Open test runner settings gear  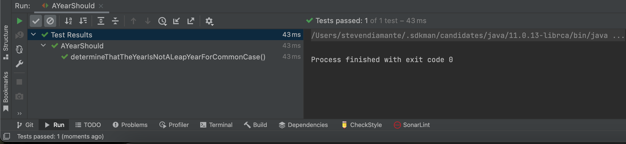click(x=209, y=21)
